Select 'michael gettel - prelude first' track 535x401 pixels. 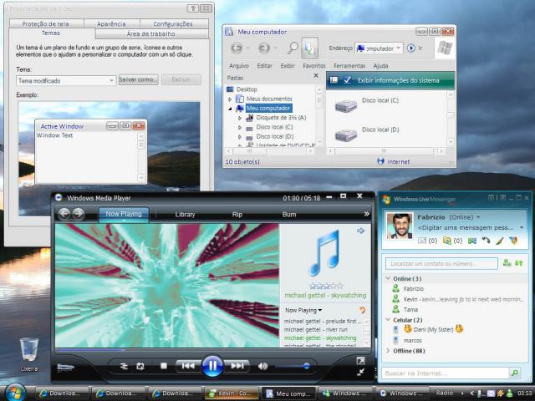[x=323, y=321]
